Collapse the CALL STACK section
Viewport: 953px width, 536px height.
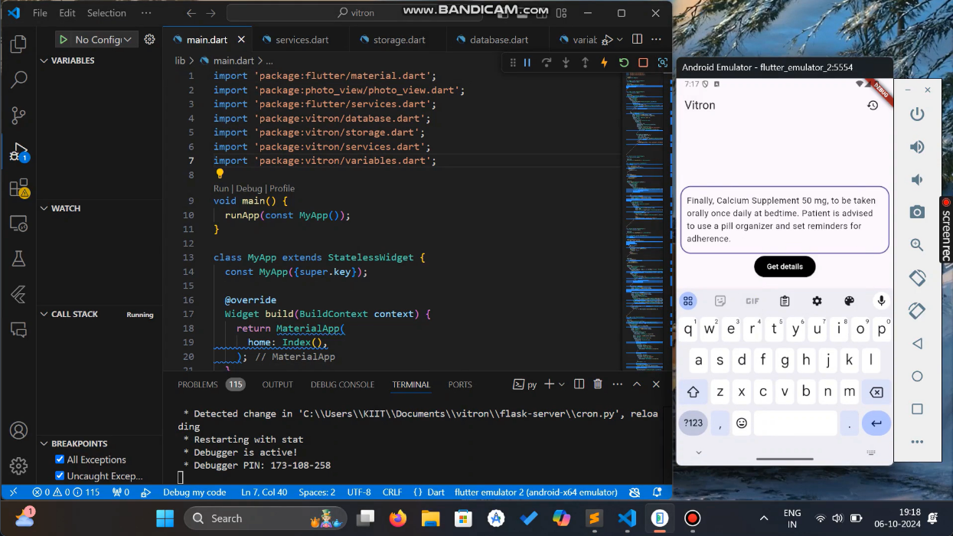(x=100, y=314)
